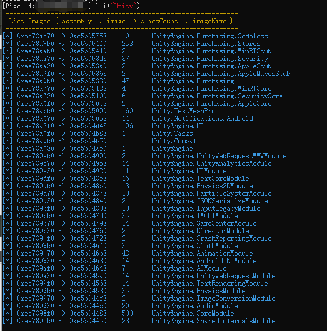Screen dimensions: 327x331
Task: Click image name UnityEngine.UIModule
Action: tap(189, 171)
